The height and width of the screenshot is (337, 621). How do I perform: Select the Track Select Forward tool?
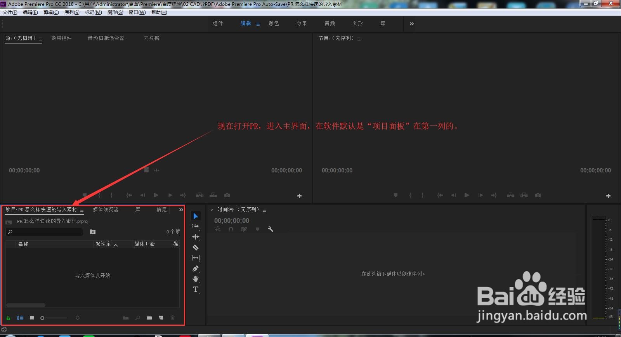tap(196, 226)
